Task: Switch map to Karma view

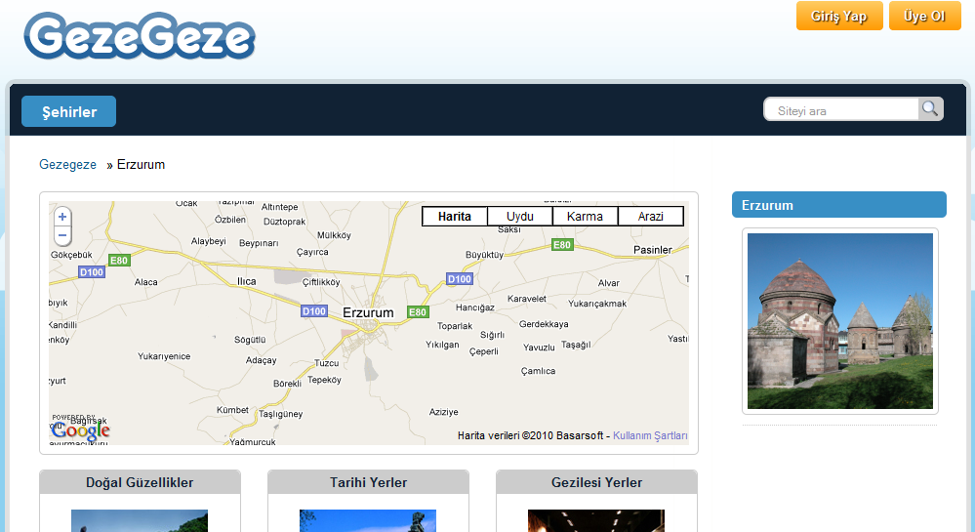Action: (586, 216)
